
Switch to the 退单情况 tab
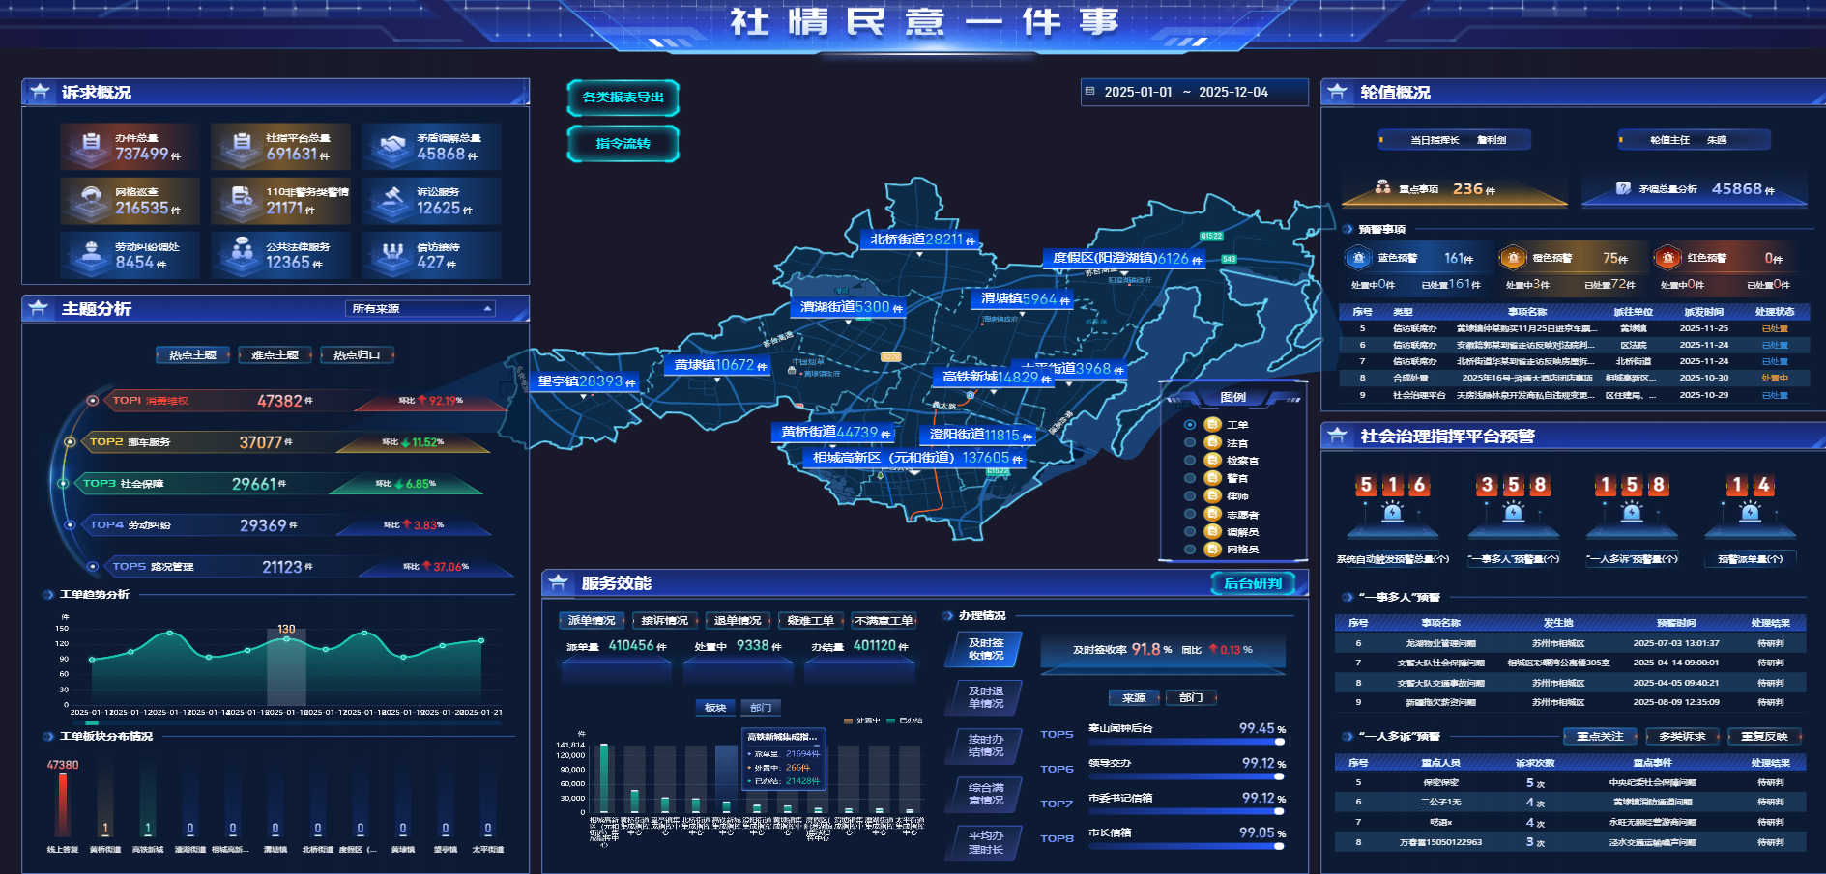[737, 621]
